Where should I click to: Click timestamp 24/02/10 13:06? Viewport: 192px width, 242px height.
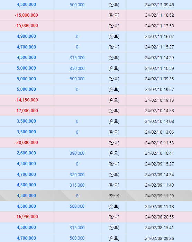(x=159, y=132)
